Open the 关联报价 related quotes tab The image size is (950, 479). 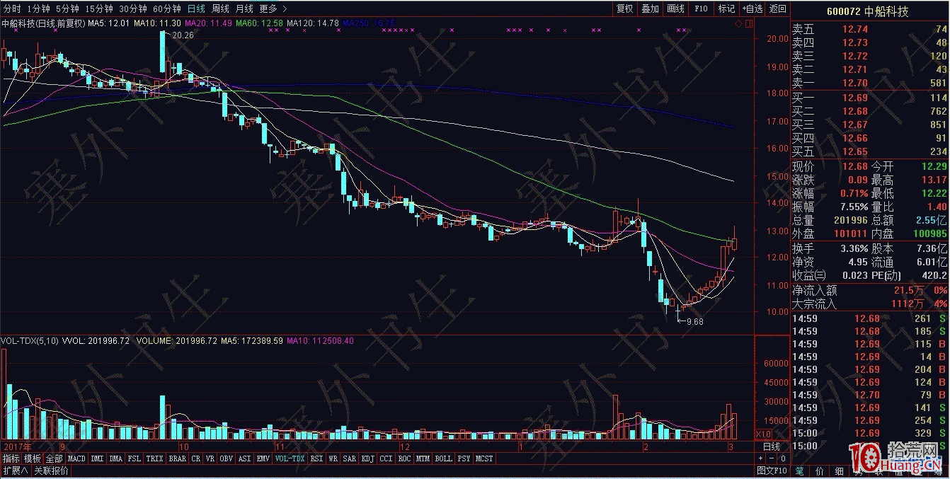(x=51, y=471)
